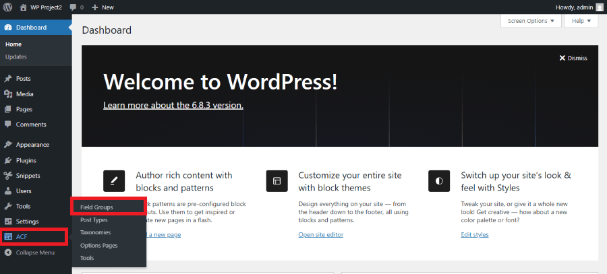Click the Media icon in sidebar

point(8,94)
